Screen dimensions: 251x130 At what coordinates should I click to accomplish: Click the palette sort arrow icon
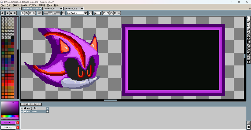point(7,13)
